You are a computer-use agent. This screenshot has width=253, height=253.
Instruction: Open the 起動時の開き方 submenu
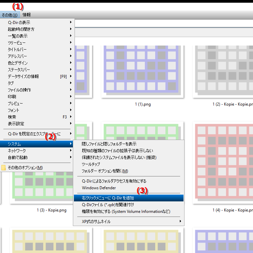pos(37,29)
